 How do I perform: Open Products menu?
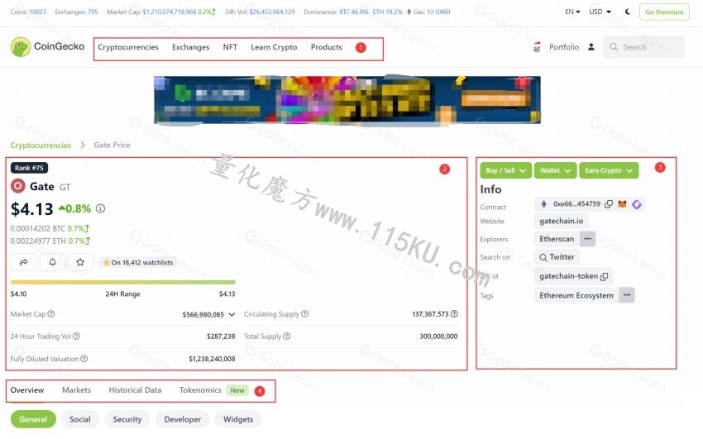[327, 47]
